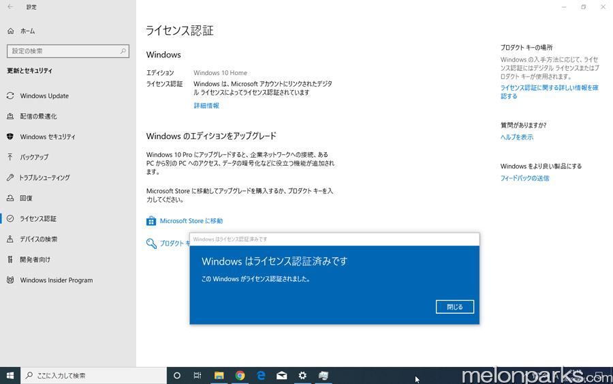Open the Home icon in sidebar
613x384 pixels.
[x=10, y=31]
